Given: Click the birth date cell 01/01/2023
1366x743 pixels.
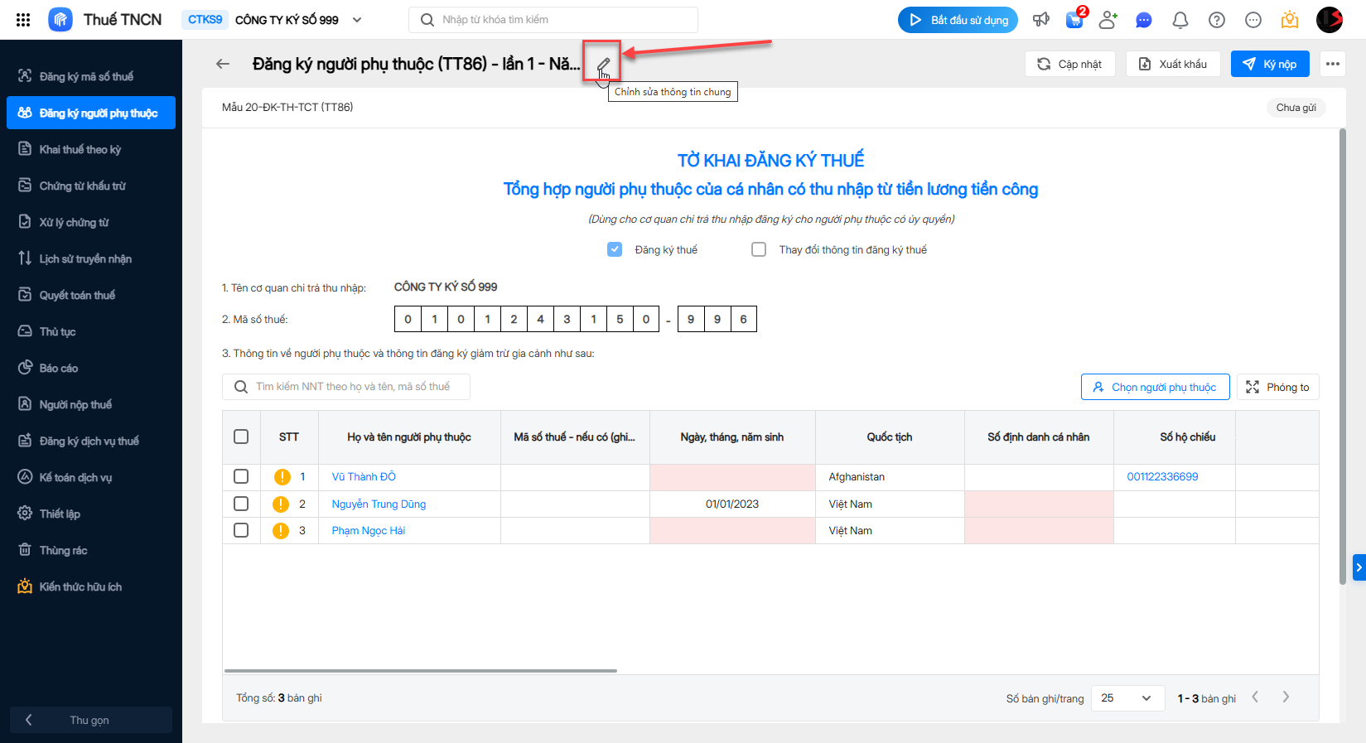Looking at the screenshot, I should 732,504.
